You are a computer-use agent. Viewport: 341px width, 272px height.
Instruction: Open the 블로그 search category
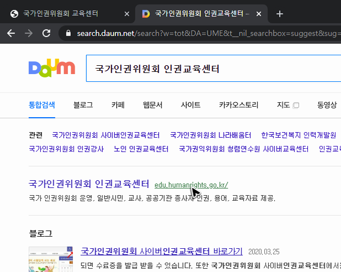83,105
